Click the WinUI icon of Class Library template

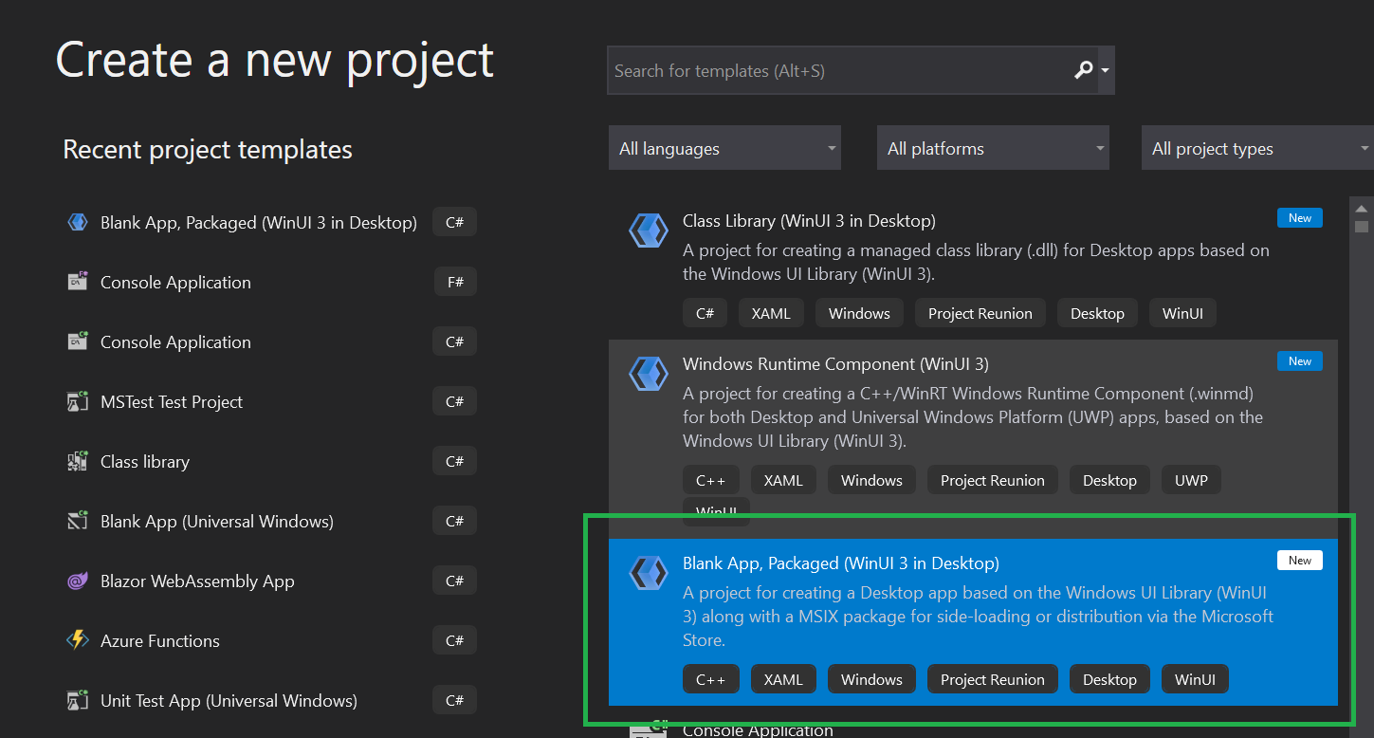[x=649, y=231]
